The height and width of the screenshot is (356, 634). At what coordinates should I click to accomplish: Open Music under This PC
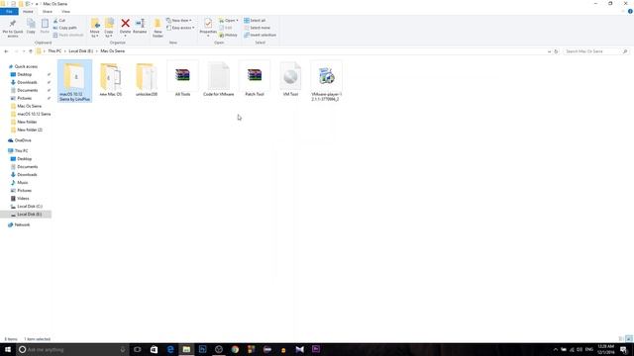[x=23, y=183]
